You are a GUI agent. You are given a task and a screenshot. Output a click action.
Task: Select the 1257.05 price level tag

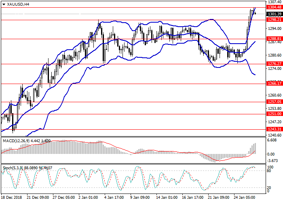click(273, 102)
